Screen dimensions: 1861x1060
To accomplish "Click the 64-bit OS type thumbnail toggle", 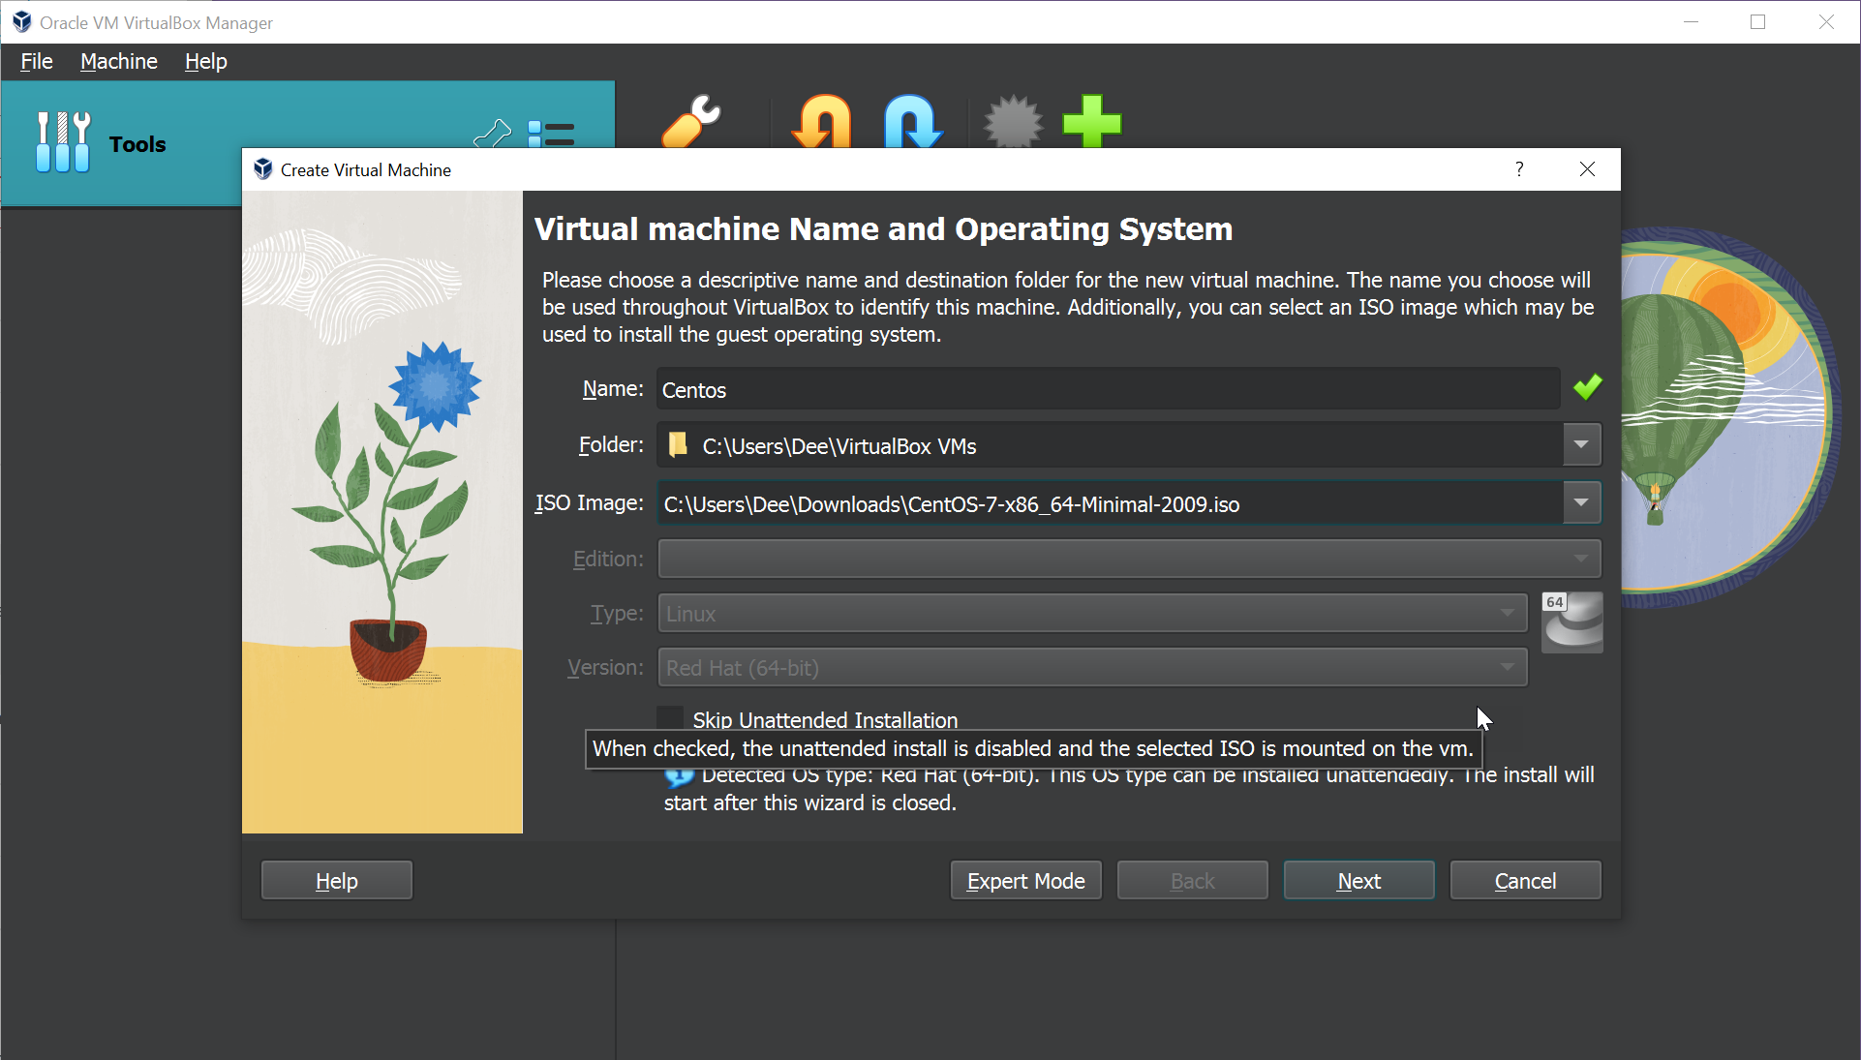I will [1571, 622].
